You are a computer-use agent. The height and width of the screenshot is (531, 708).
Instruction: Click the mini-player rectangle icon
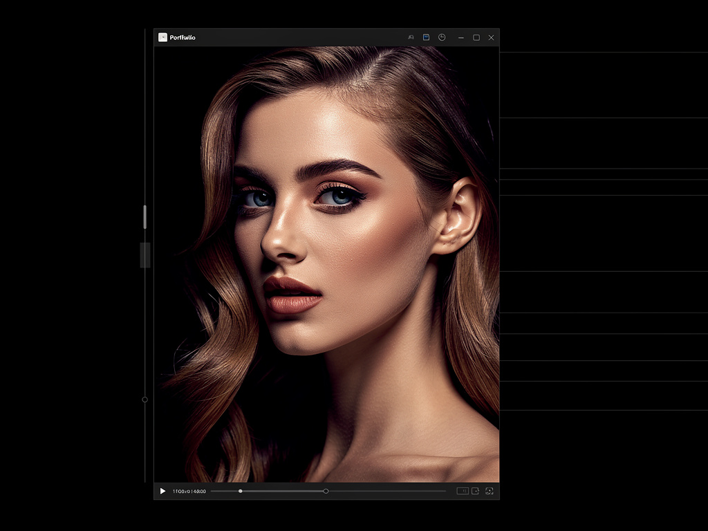click(463, 491)
